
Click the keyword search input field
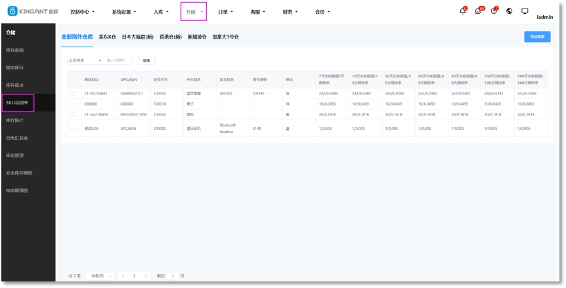[x=118, y=60]
